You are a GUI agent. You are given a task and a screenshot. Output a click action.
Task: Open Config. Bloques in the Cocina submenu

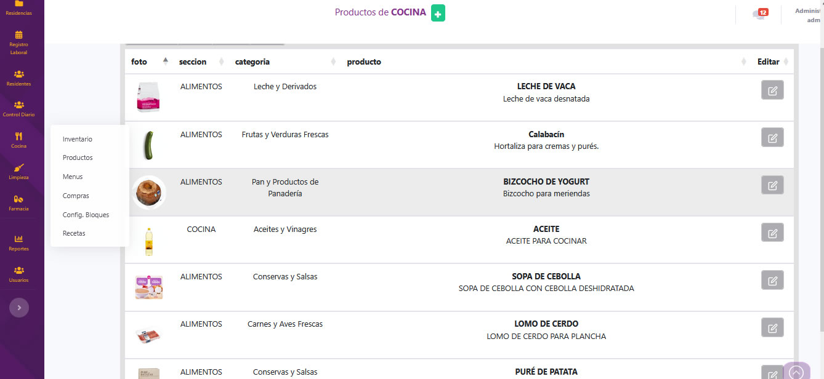point(86,215)
